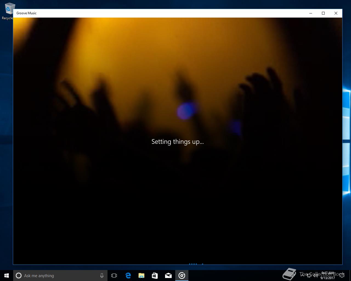Click the 'Groove Music' window title
This screenshot has width=351, height=281.
click(26, 13)
